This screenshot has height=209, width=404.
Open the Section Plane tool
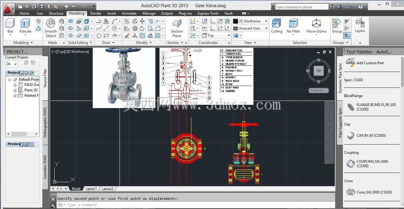coord(177,28)
